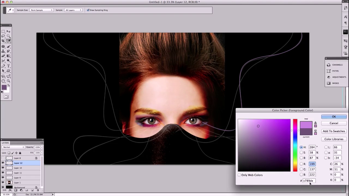Open the blend mode Normal dropdown
Screen dimensions: 349x196
pos(13,147)
